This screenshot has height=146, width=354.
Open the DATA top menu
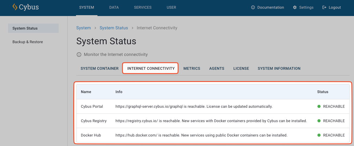click(114, 8)
